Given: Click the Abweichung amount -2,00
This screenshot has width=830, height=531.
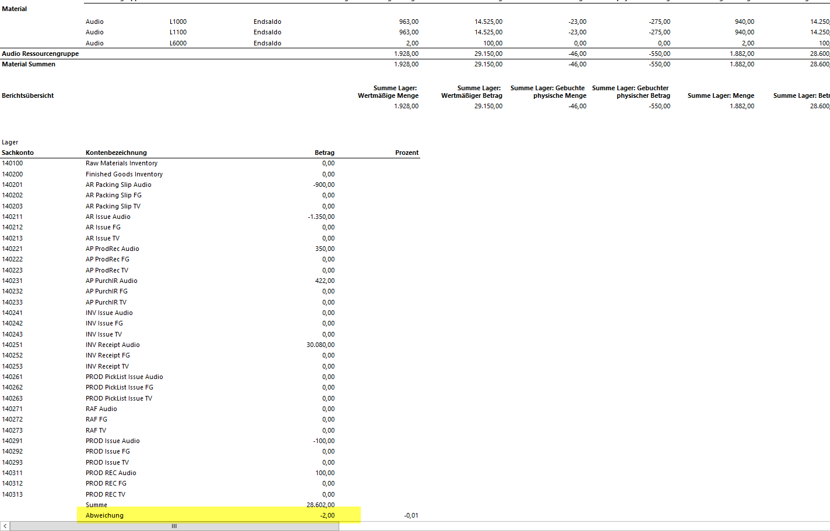Looking at the screenshot, I should point(327,515).
